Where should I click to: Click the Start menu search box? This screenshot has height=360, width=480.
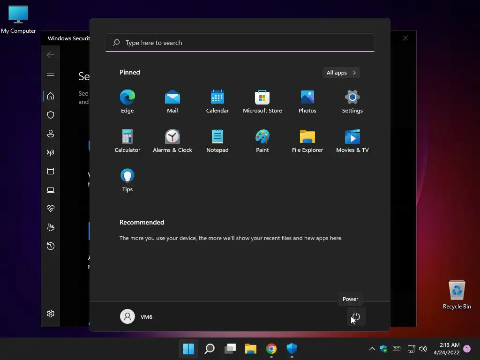[x=240, y=43]
